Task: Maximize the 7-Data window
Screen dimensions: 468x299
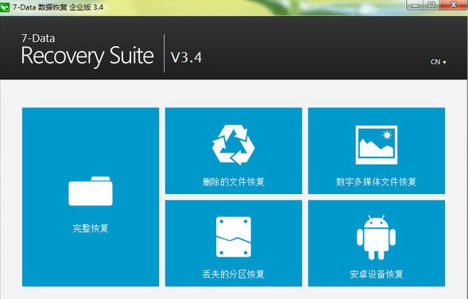Action: point(431,5)
